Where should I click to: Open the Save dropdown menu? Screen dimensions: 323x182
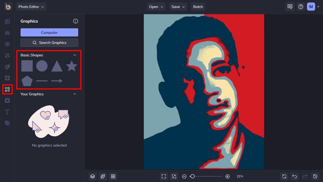(178, 7)
